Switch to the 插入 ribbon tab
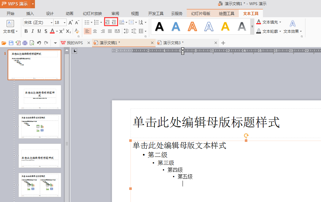Viewport: 321px width, 202px height. 30,13
